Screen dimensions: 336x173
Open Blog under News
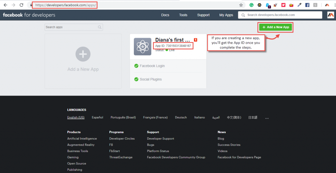tap(221, 139)
